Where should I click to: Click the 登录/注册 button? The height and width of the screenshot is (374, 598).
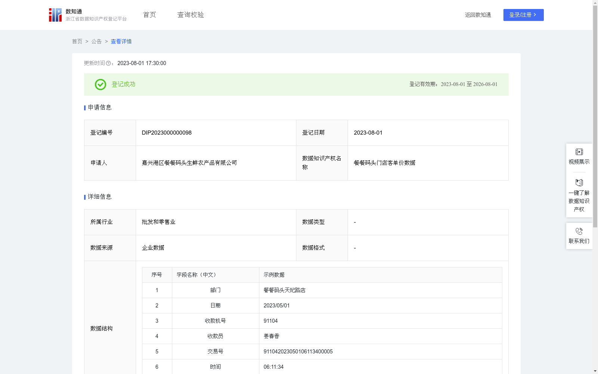point(523,15)
